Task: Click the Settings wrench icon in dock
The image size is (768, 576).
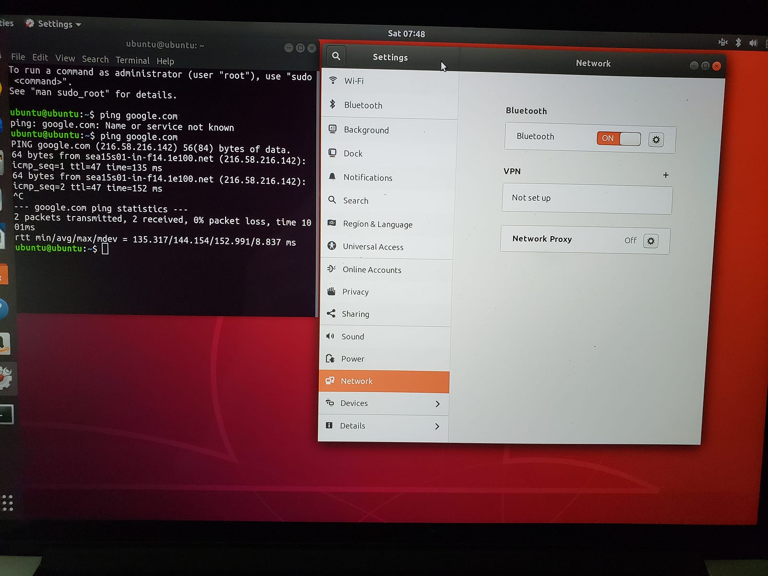Action: pos(6,378)
